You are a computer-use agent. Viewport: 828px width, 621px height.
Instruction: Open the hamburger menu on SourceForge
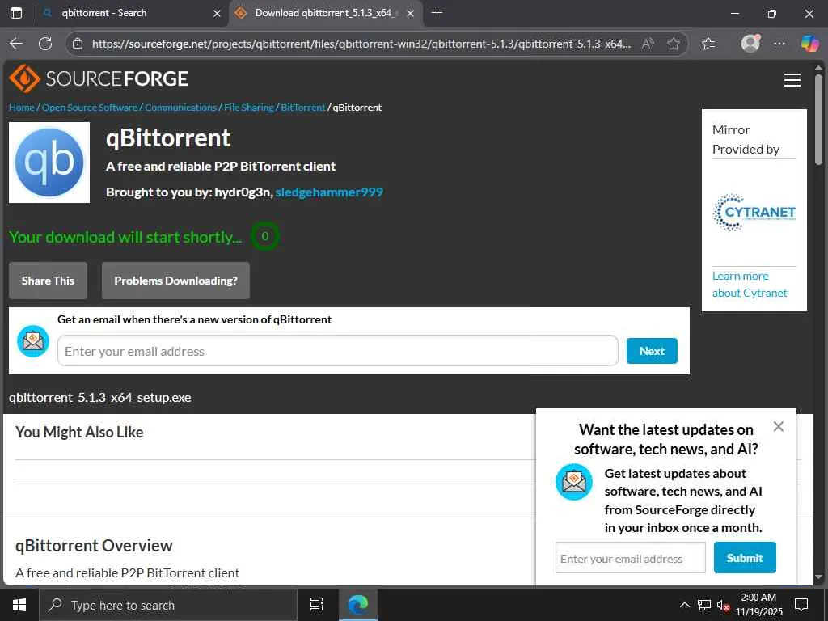click(x=792, y=80)
